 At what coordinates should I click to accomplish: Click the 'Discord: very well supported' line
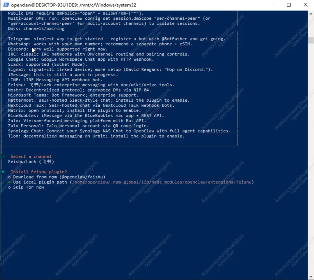(x=58, y=49)
